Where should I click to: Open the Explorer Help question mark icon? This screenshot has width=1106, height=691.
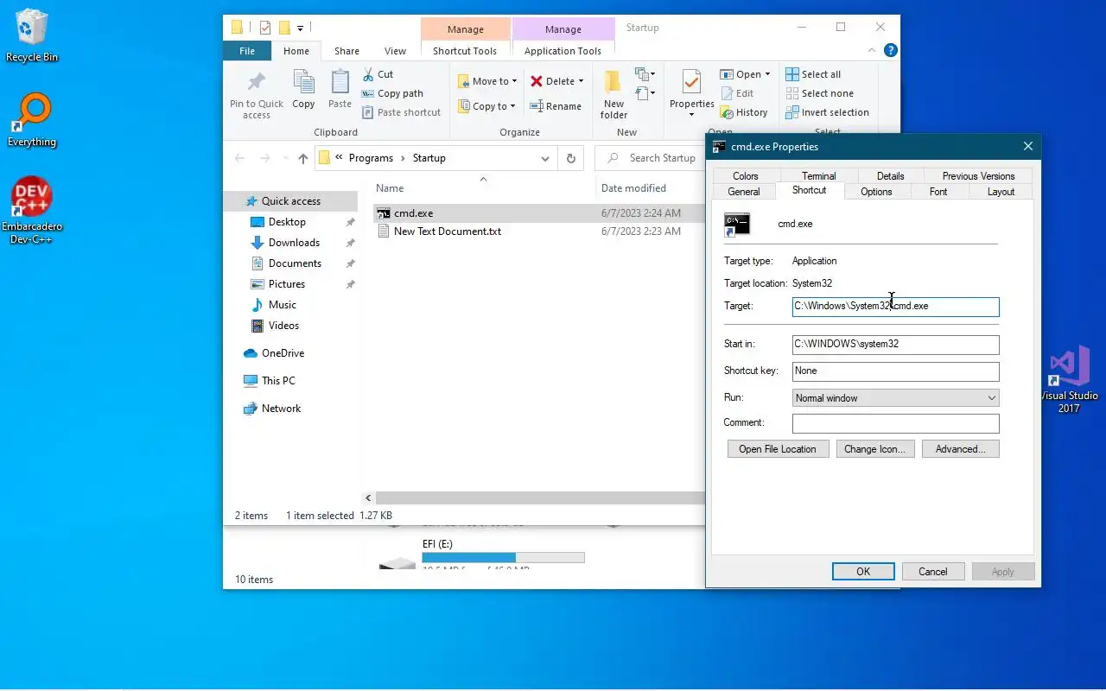click(890, 50)
